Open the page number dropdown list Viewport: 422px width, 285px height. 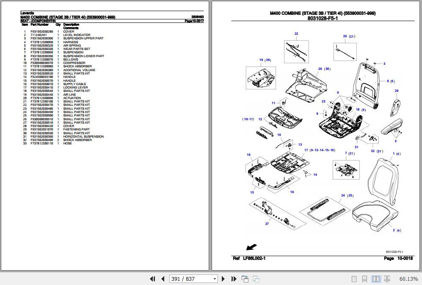pos(214,279)
